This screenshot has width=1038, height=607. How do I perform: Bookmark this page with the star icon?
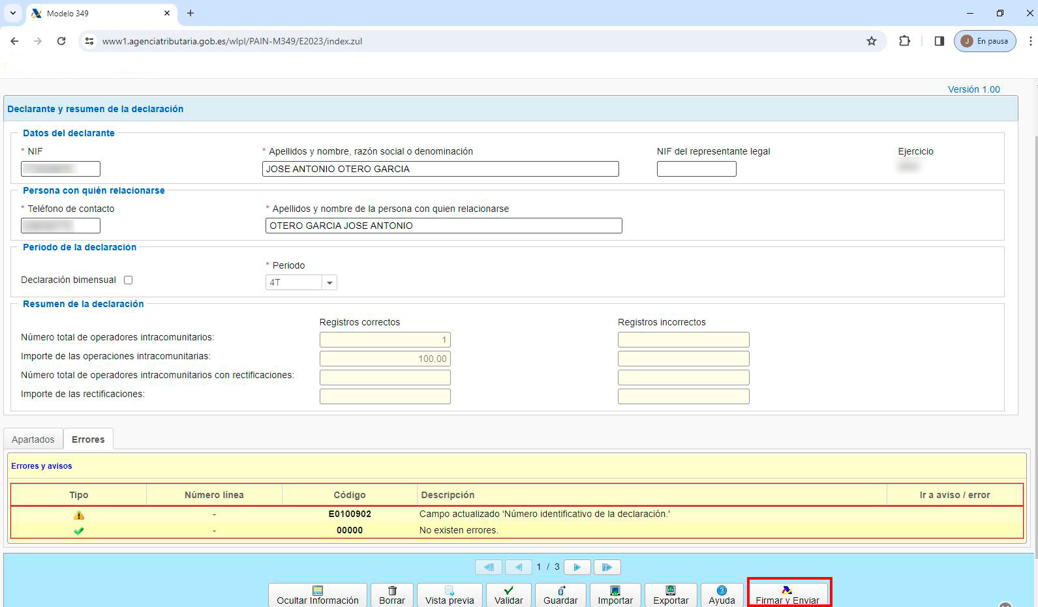click(x=872, y=41)
